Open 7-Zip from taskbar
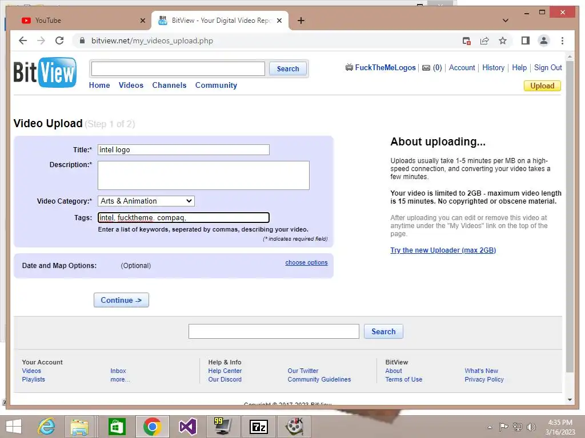The height and width of the screenshot is (438, 585). 259,427
